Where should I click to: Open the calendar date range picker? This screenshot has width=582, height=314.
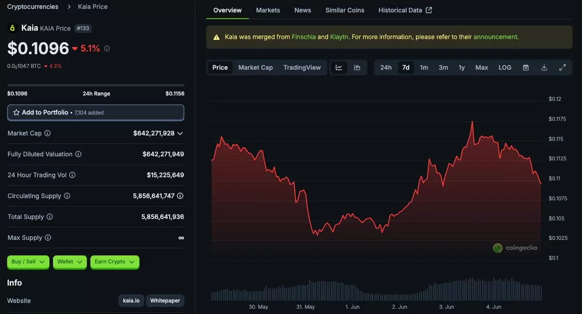point(526,68)
